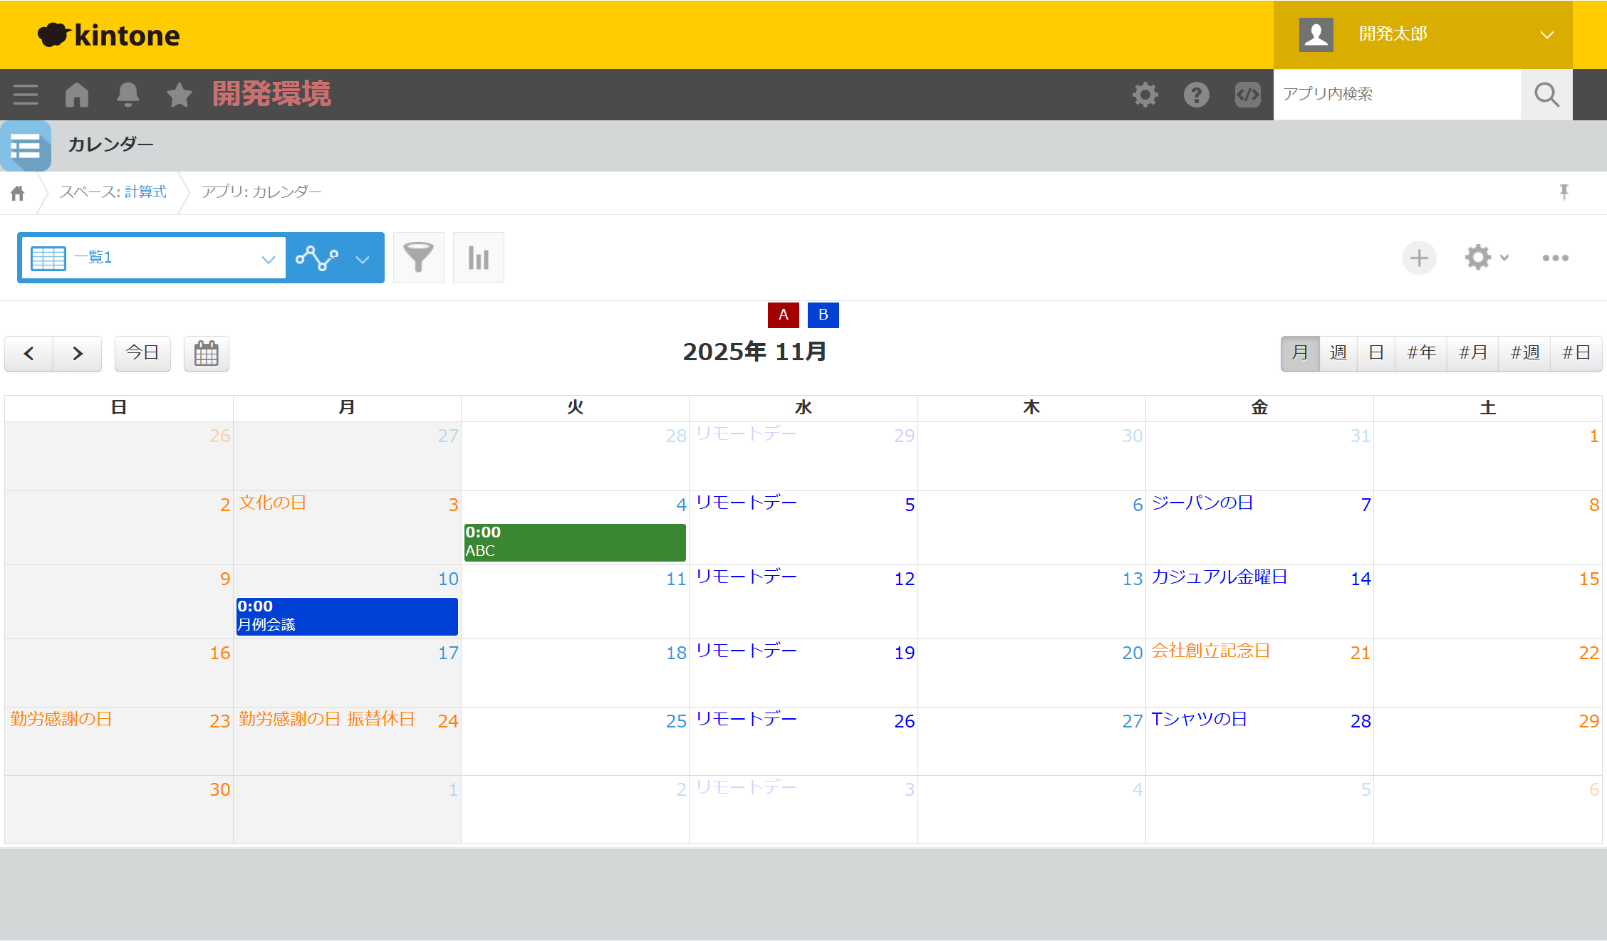Open the green ABC event
Viewport: 1607px width, 941px height.
(574, 542)
